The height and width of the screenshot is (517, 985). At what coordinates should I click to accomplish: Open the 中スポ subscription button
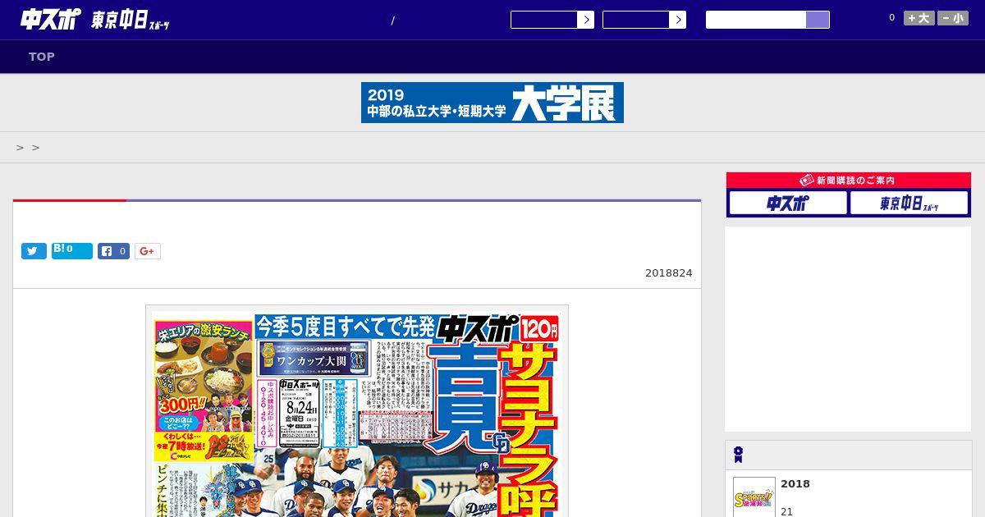point(788,203)
